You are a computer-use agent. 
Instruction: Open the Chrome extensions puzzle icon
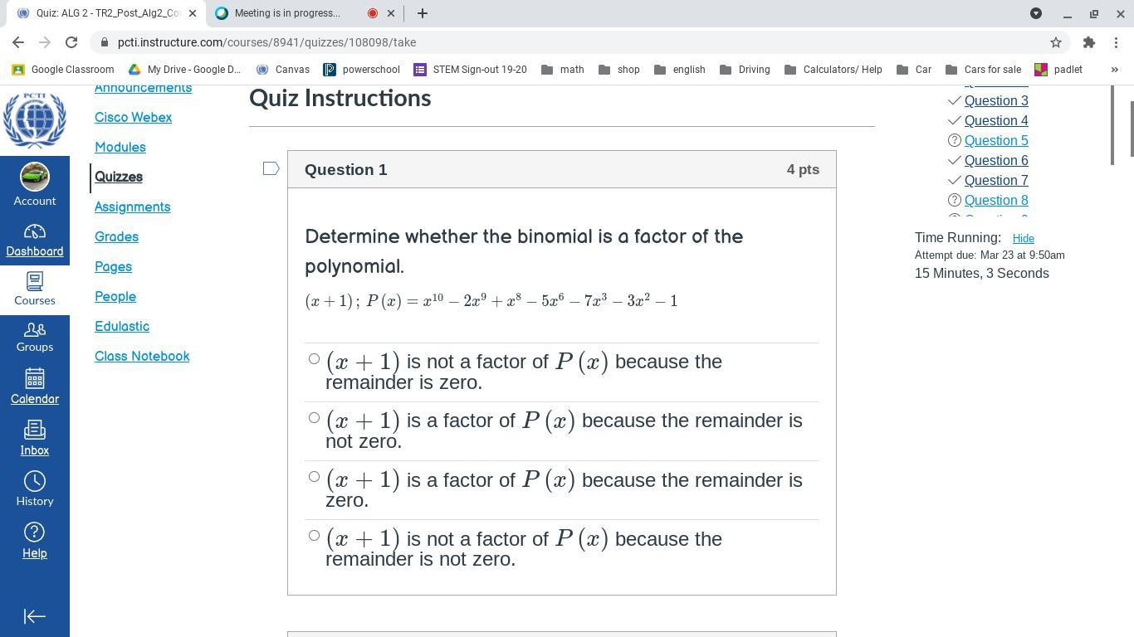[x=1089, y=42]
